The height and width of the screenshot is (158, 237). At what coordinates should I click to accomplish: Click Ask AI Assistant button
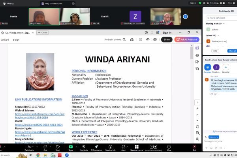pos(186,39)
